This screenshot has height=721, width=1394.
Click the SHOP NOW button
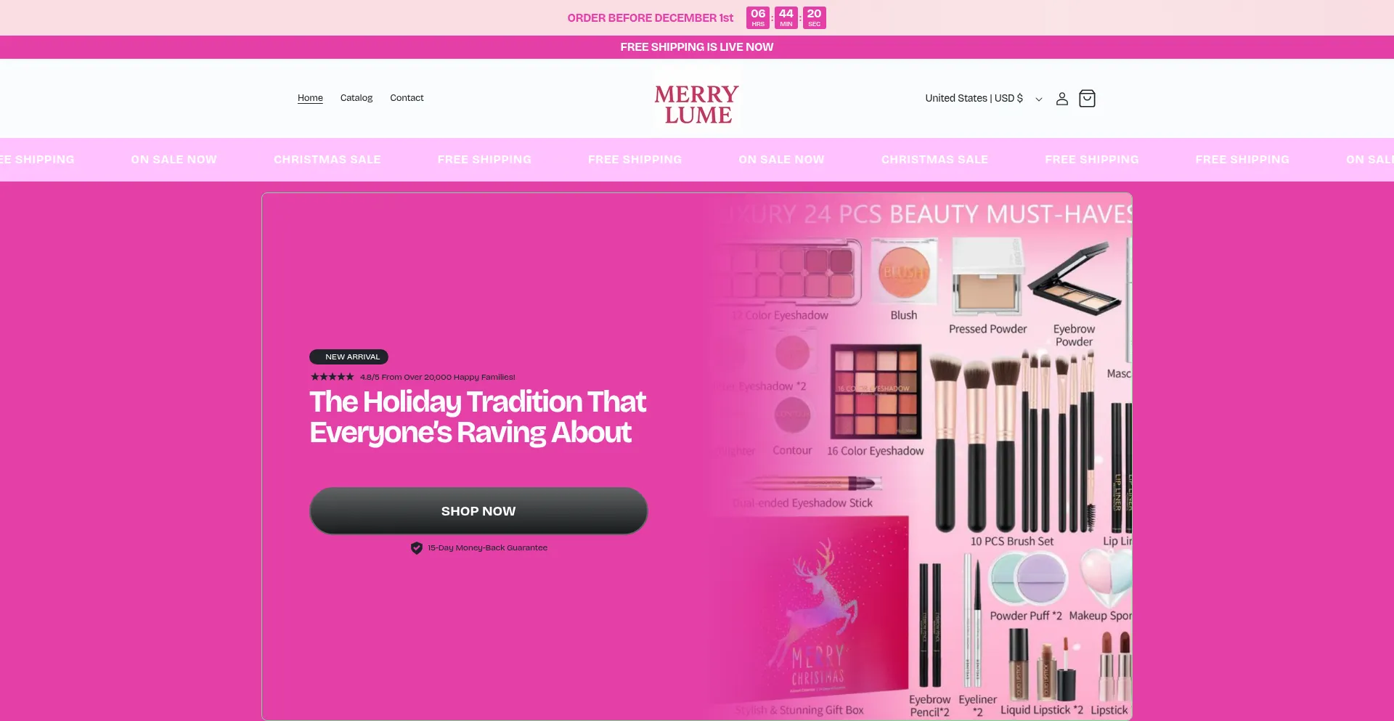point(478,511)
